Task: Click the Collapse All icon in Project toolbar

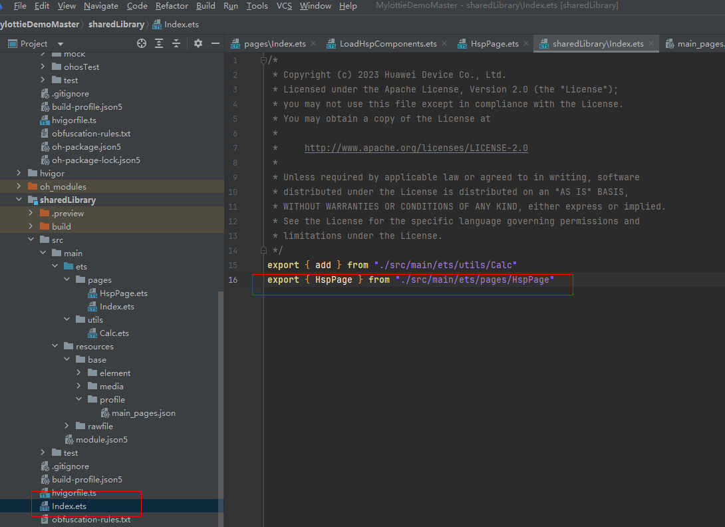Action: (x=176, y=43)
